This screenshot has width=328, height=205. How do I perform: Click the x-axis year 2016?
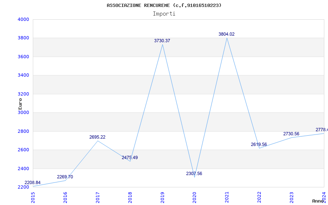65,197
